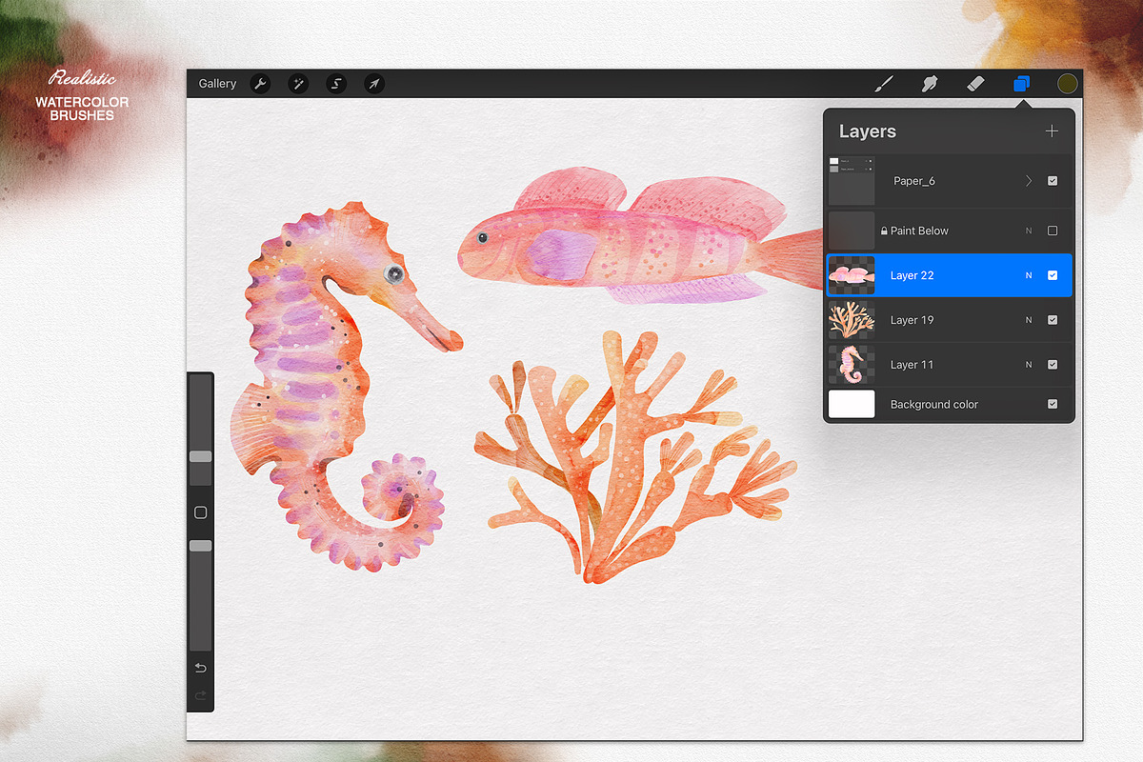Select the Smudge tool
This screenshot has height=762, width=1143.
point(930,84)
